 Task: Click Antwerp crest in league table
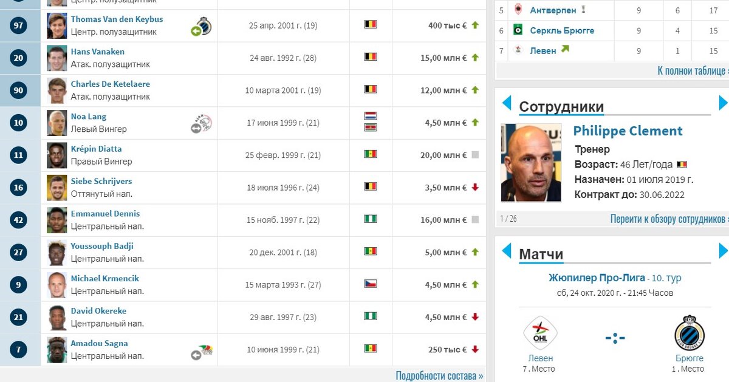coord(518,10)
